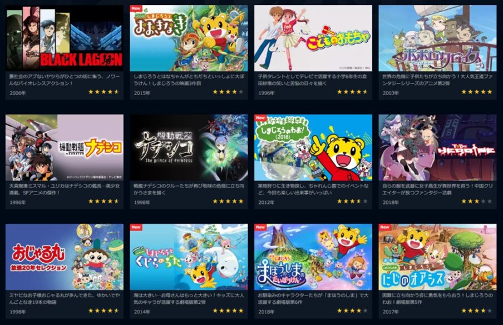Open Nadesico The prince of darkness thumbnail
This screenshot has width=503, height=325.
point(189,148)
